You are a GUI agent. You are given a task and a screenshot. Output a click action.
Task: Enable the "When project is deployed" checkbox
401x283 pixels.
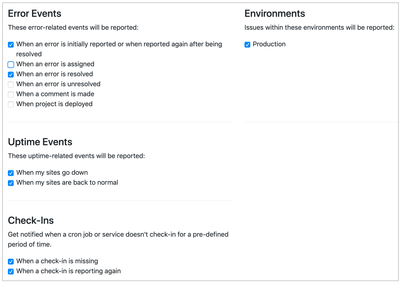pyautogui.click(x=10, y=104)
